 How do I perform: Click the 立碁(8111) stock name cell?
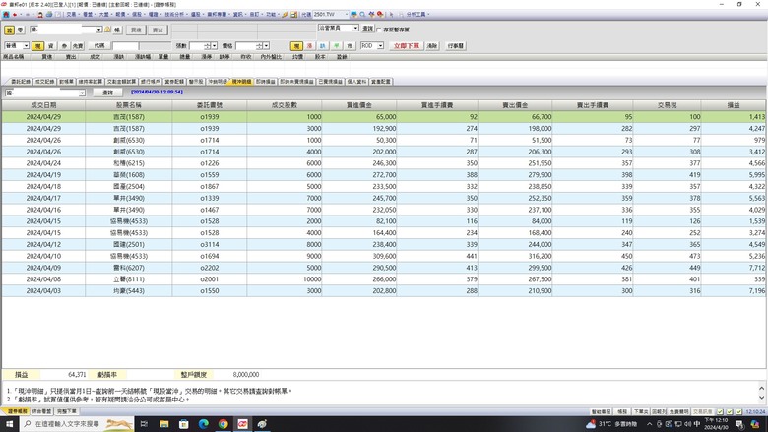click(x=129, y=278)
